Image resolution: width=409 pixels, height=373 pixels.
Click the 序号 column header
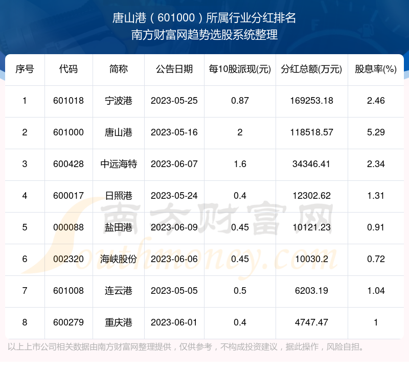pos(25,69)
